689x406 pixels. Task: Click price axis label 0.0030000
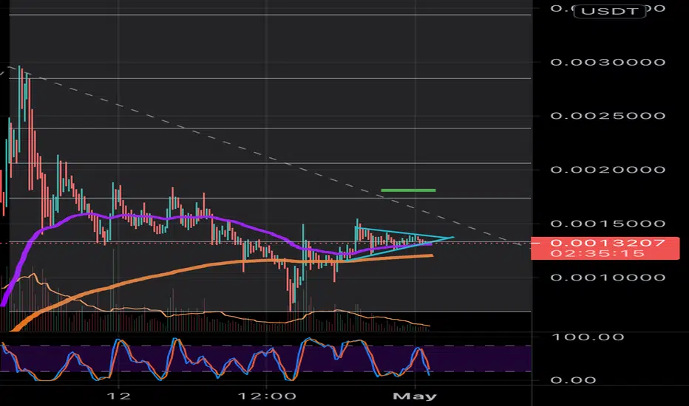pos(608,62)
